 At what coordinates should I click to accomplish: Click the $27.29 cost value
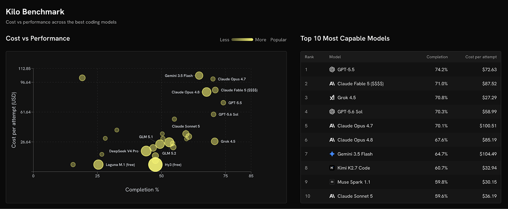[489, 98]
